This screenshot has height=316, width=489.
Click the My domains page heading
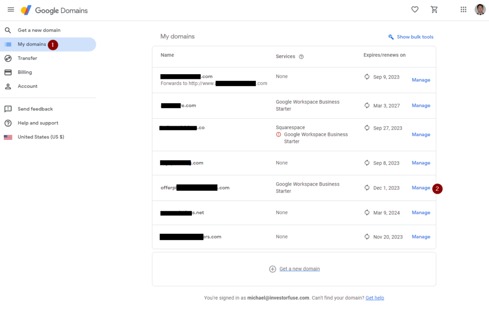178,36
